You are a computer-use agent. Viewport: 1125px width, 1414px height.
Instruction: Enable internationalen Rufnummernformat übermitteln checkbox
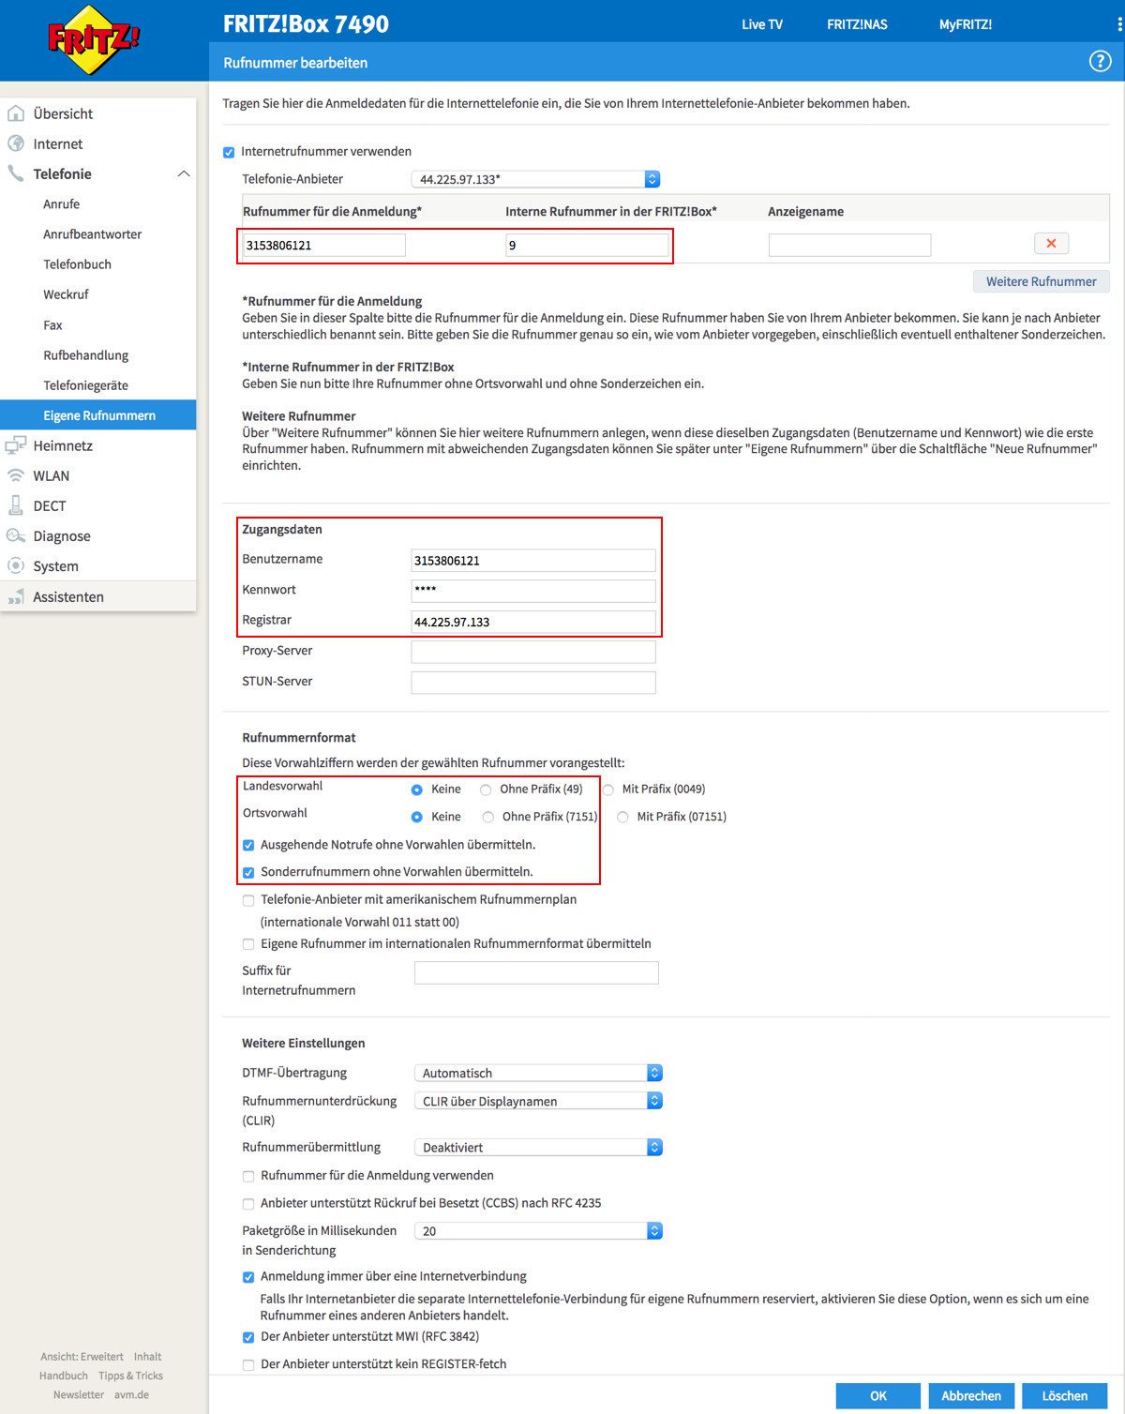point(248,944)
